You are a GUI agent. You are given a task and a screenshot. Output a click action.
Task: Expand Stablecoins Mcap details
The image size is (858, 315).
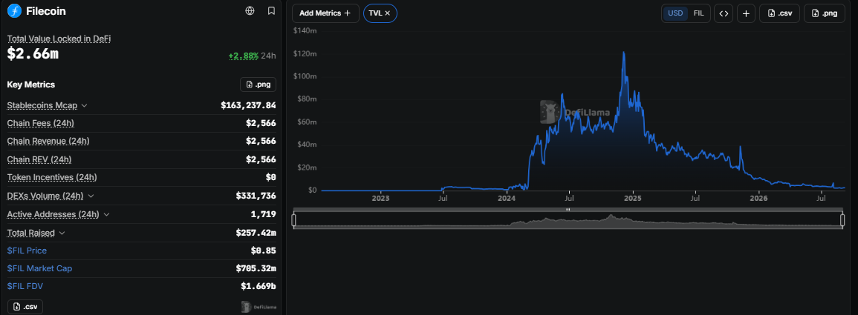[84, 105]
